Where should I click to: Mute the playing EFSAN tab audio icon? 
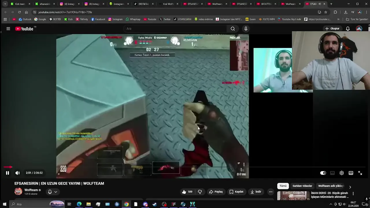click(x=319, y=4)
